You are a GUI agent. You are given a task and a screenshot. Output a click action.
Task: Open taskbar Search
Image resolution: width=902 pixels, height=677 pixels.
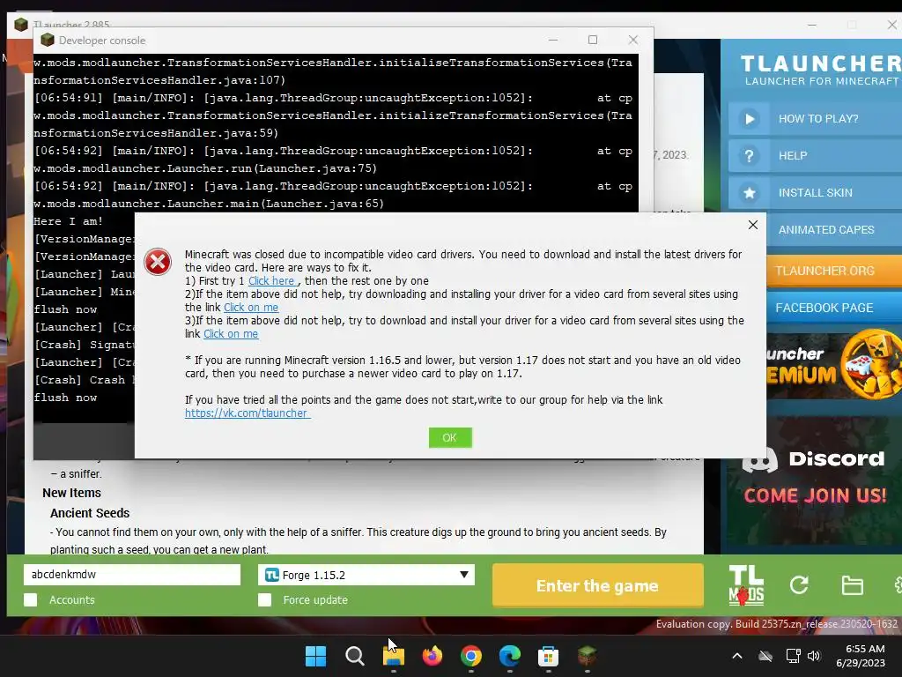point(354,656)
